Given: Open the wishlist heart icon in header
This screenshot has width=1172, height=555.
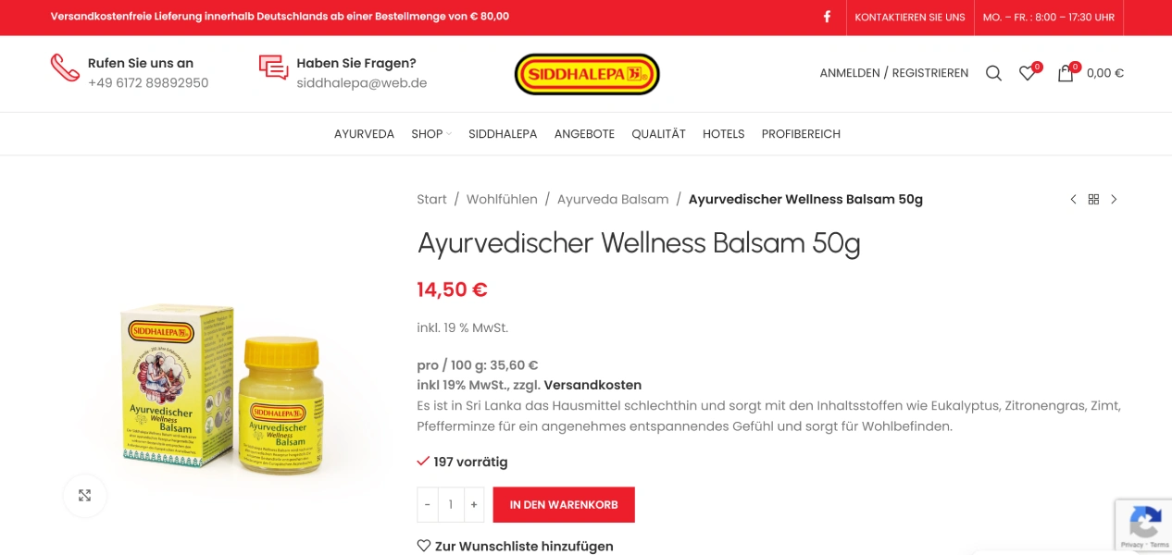Looking at the screenshot, I should point(1029,72).
